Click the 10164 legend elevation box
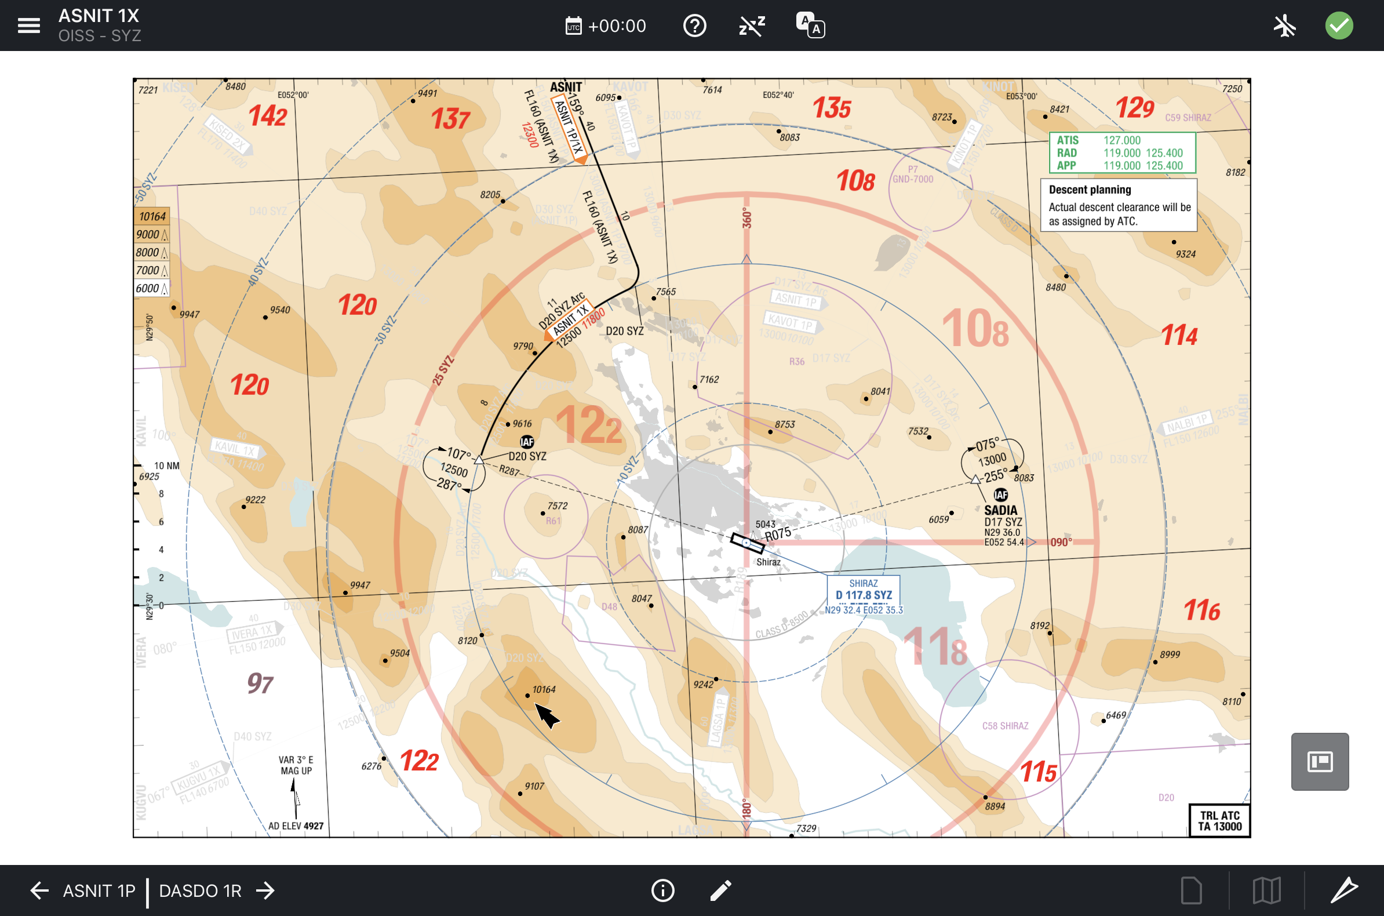Image resolution: width=1384 pixels, height=916 pixels. (x=152, y=216)
